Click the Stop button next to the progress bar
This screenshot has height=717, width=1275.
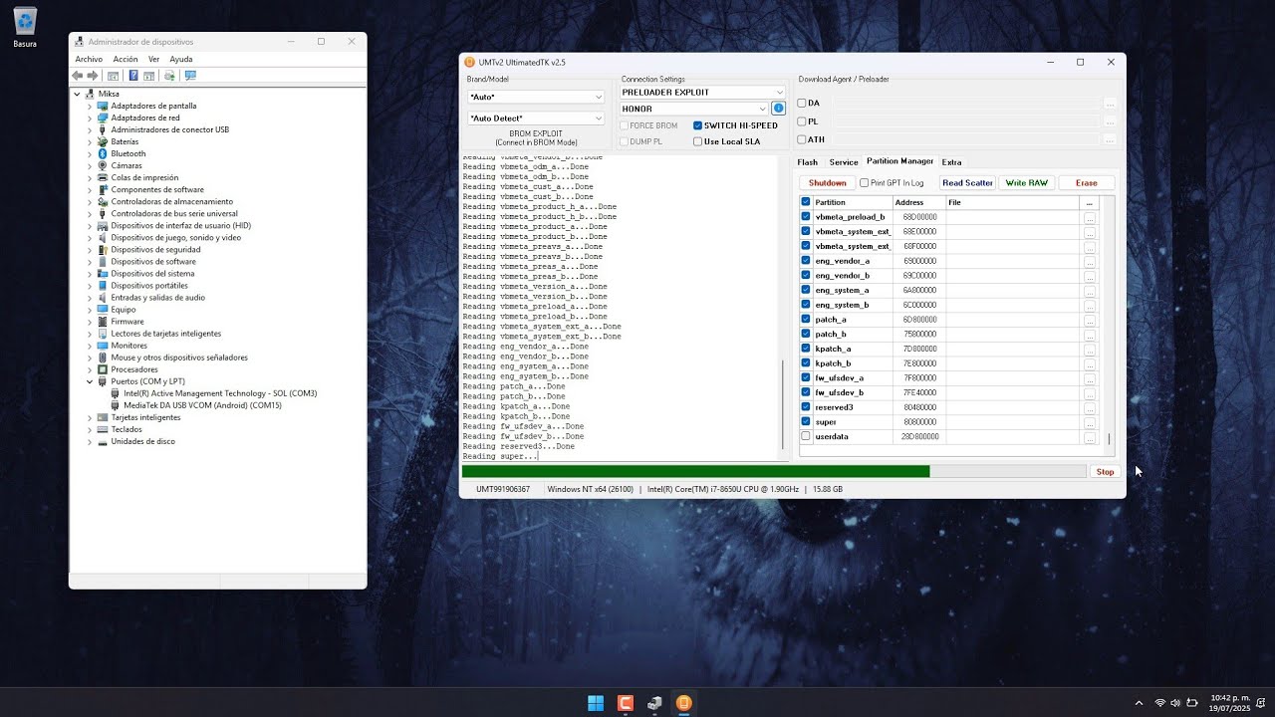(1105, 472)
